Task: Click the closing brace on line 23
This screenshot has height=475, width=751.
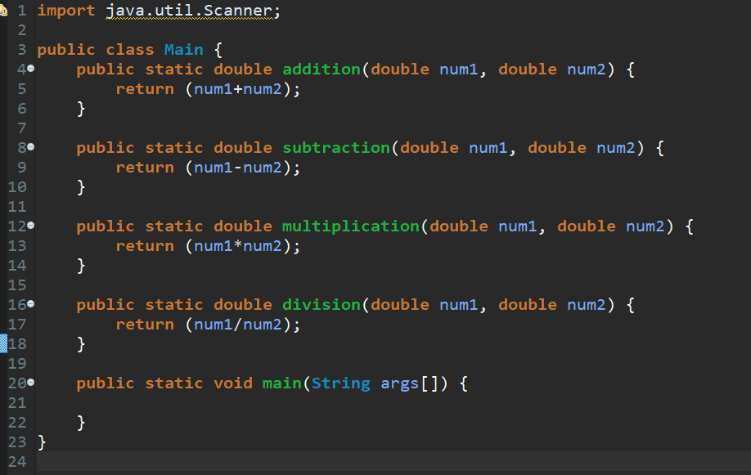Action: tap(41, 441)
